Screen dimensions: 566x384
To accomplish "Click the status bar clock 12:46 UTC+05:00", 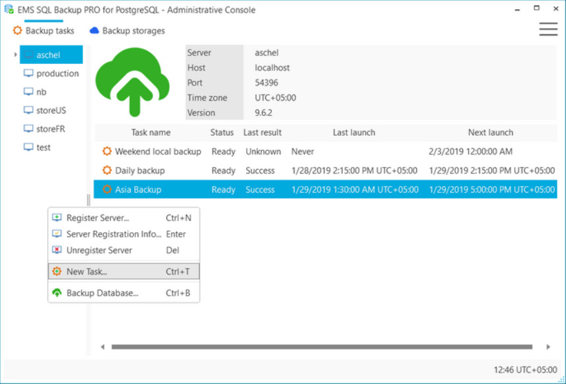I will tap(526, 370).
